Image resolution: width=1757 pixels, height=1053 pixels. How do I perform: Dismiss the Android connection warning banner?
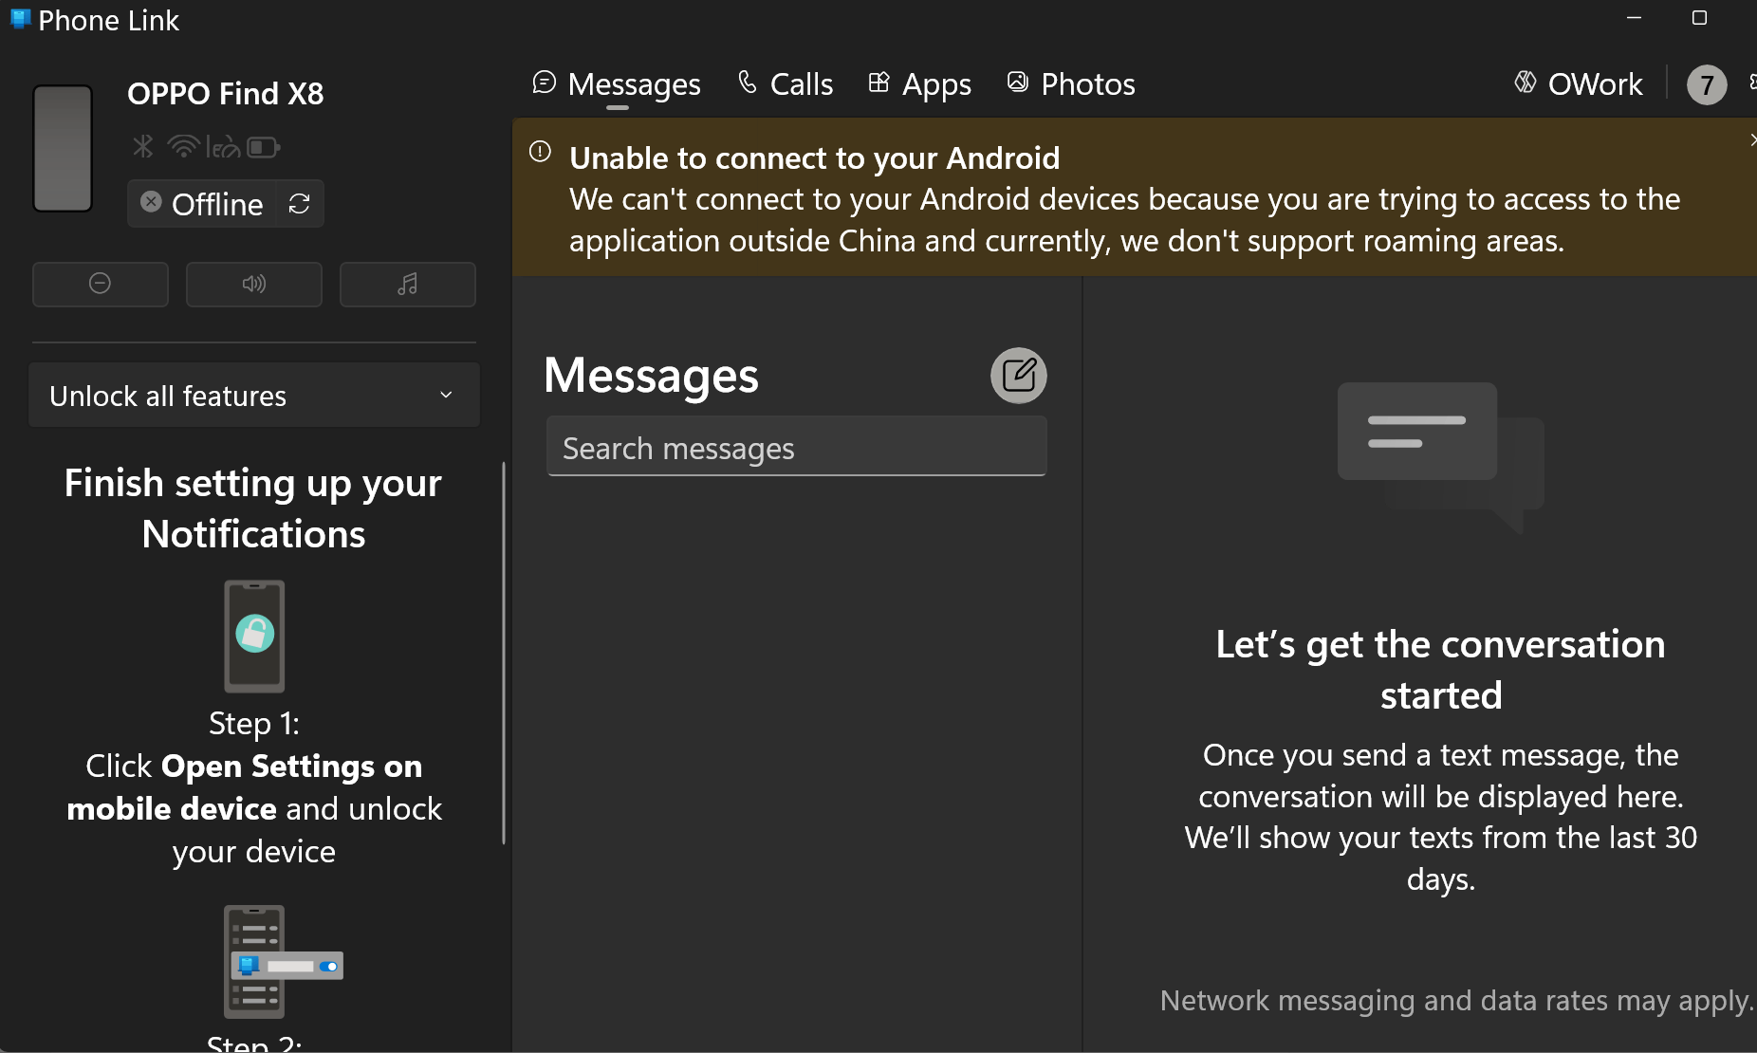(x=1752, y=139)
